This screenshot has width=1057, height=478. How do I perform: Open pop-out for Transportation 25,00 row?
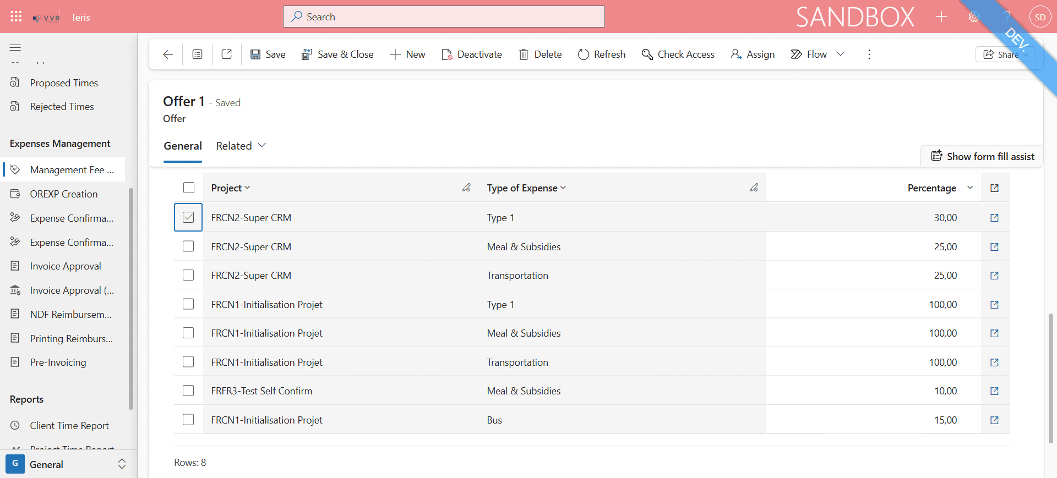pyautogui.click(x=994, y=276)
